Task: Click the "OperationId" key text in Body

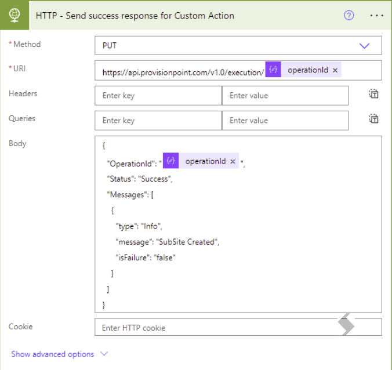Action: [x=132, y=164]
